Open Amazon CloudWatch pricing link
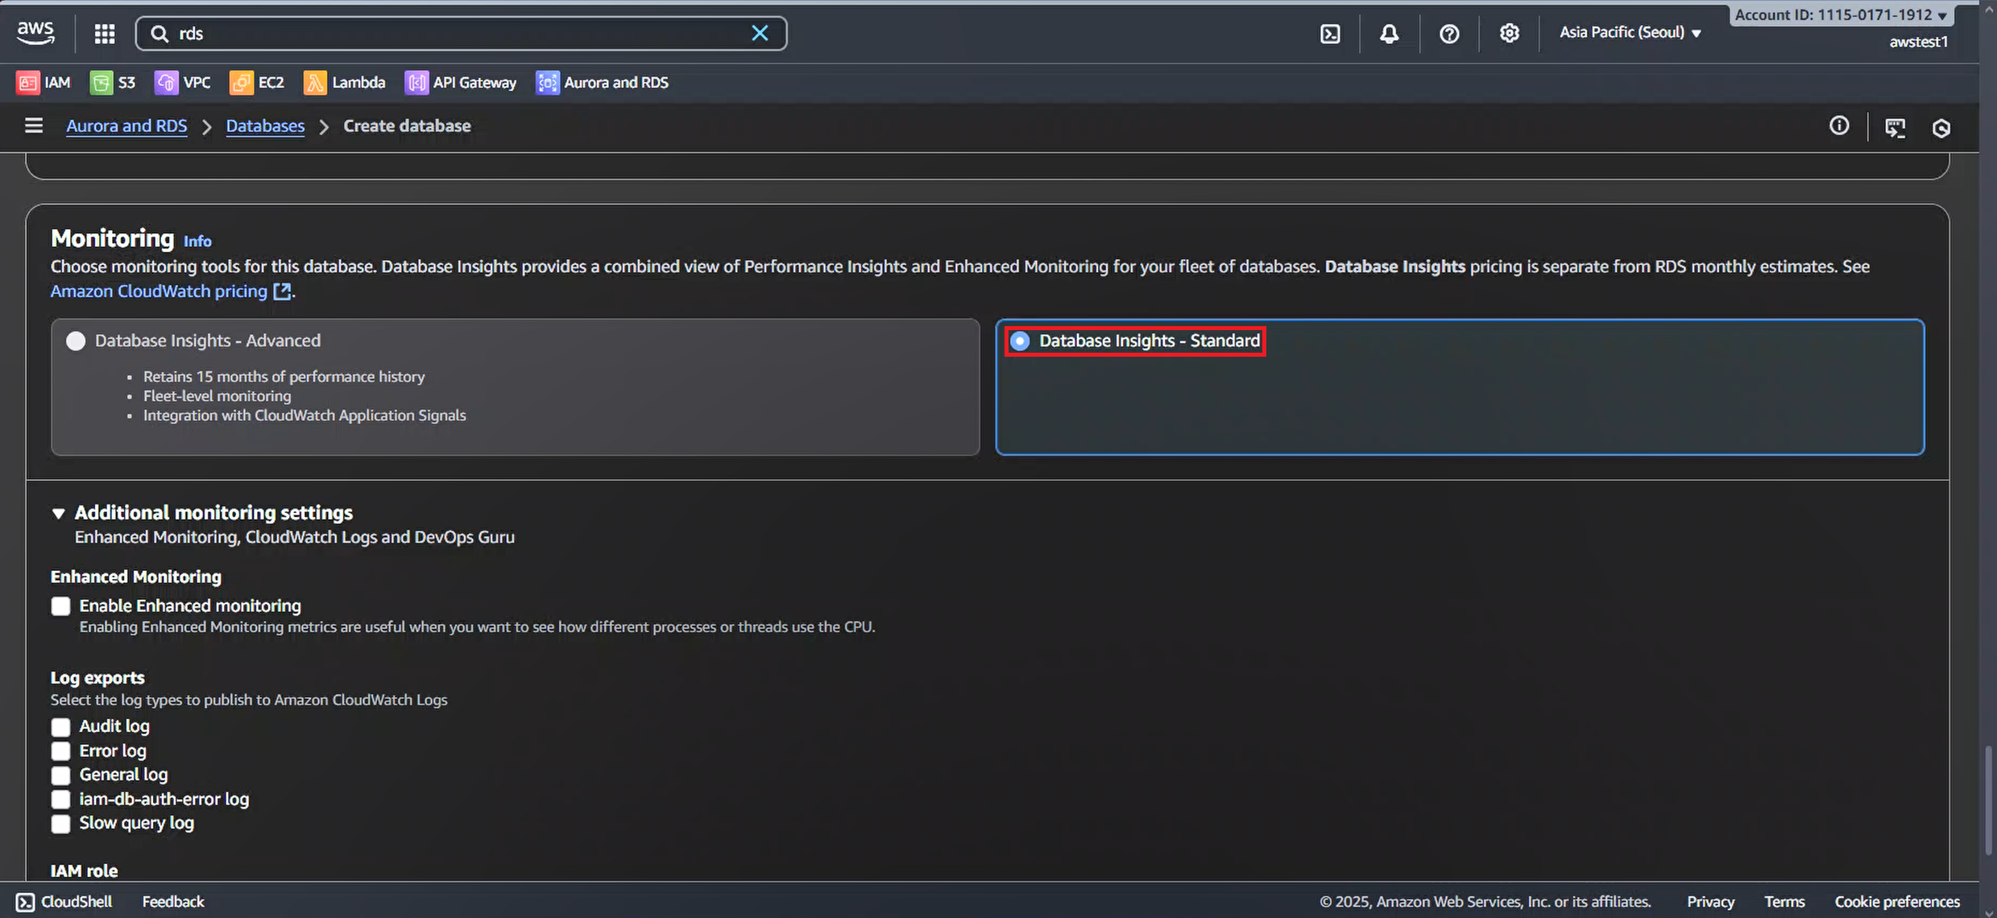Screen dimensions: 1997x918 click(x=159, y=292)
